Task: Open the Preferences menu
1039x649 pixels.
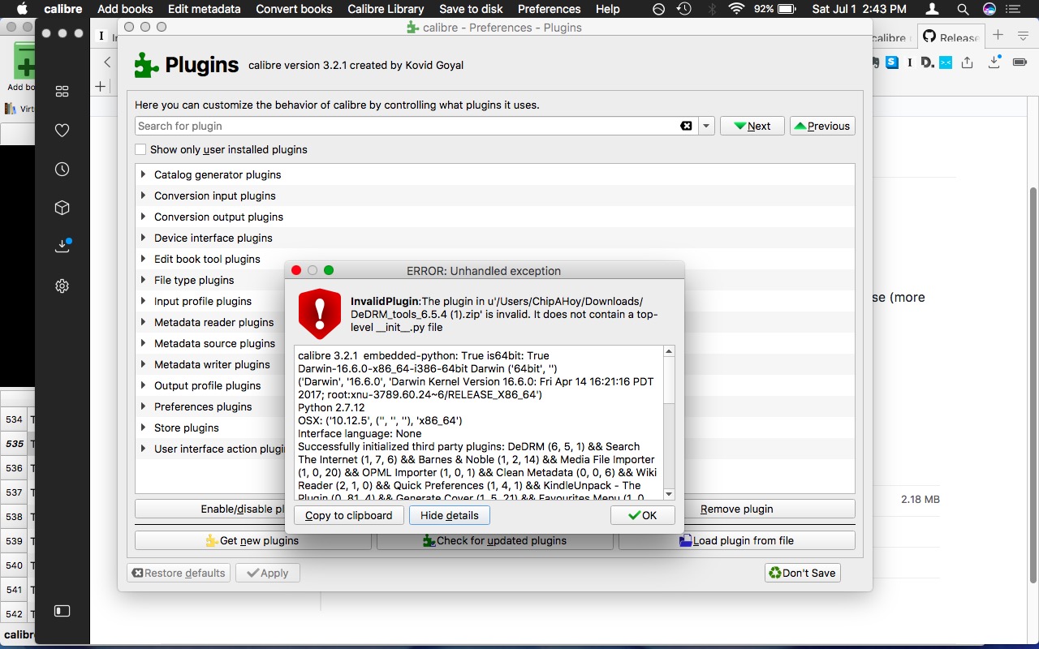Action: pyautogui.click(x=550, y=9)
